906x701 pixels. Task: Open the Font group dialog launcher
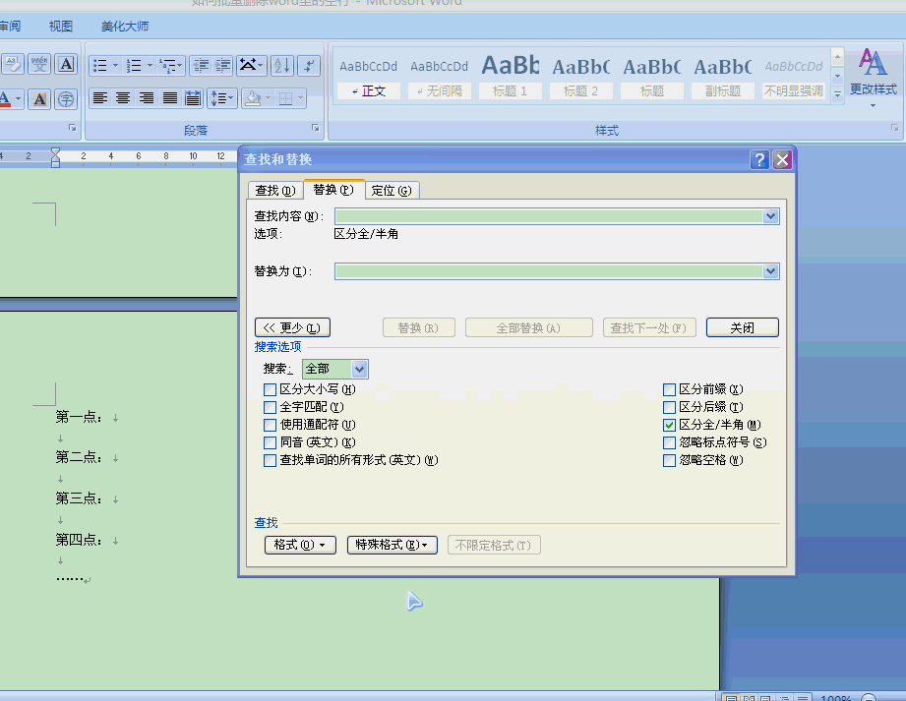[x=72, y=128]
